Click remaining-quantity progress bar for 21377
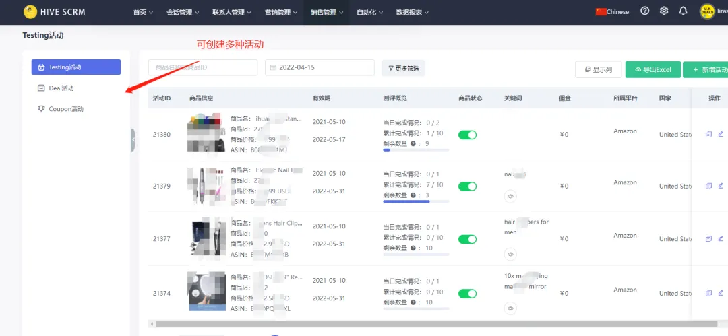The height and width of the screenshot is (336, 728). [416, 255]
